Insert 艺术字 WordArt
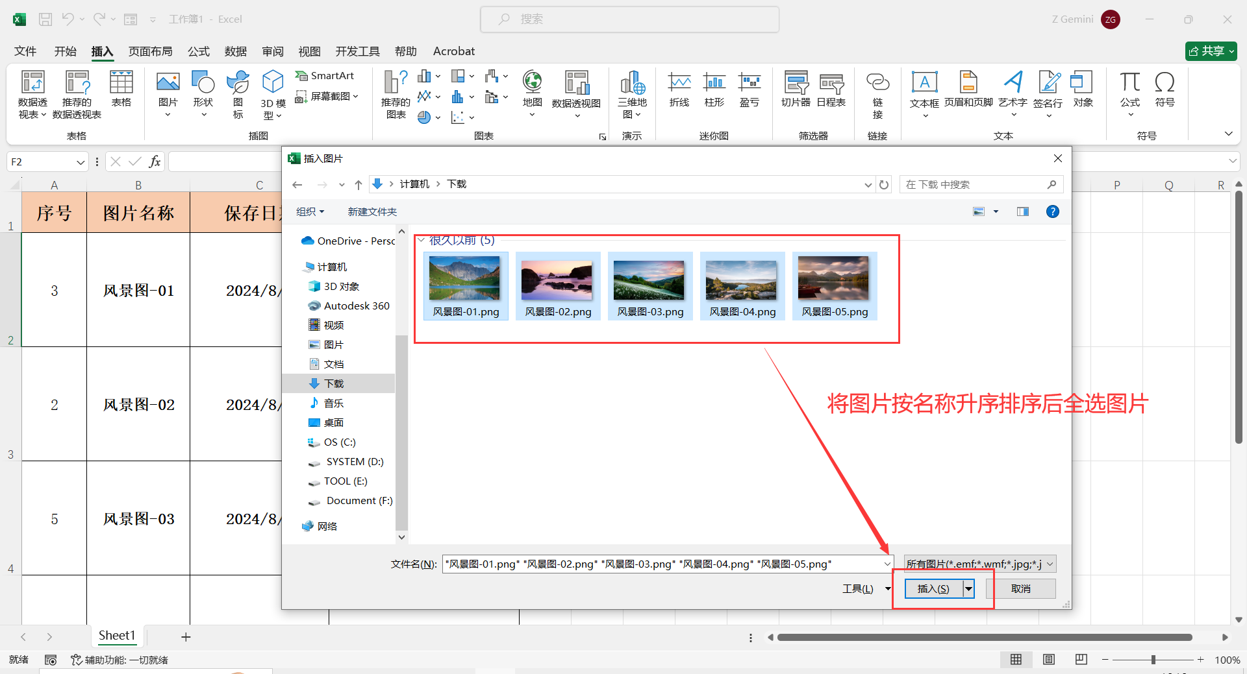 click(1013, 91)
